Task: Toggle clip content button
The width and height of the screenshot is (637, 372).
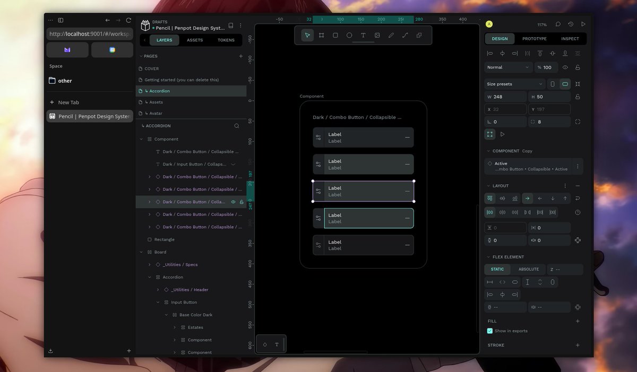Action: 490,134
